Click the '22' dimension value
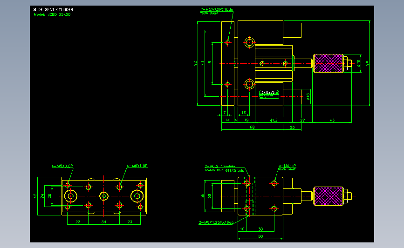 tap(303, 120)
